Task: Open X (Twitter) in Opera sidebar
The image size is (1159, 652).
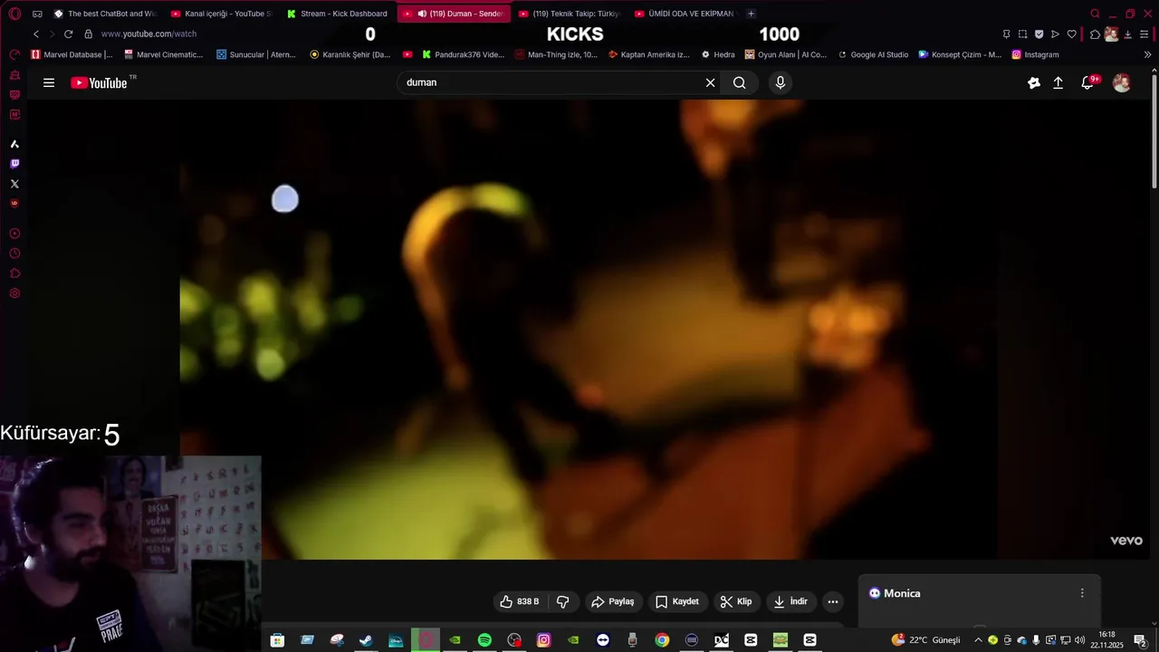Action: 14,184
